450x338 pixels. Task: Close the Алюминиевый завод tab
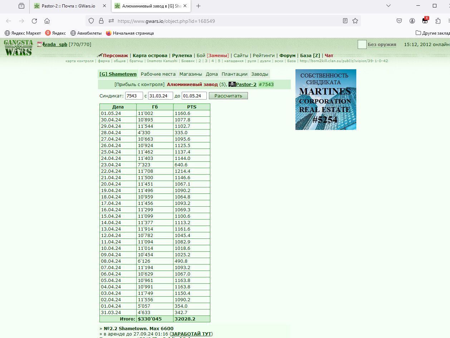[185, 6]
